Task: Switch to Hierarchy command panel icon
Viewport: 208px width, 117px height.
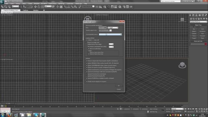Action: (x=196, y=15)
